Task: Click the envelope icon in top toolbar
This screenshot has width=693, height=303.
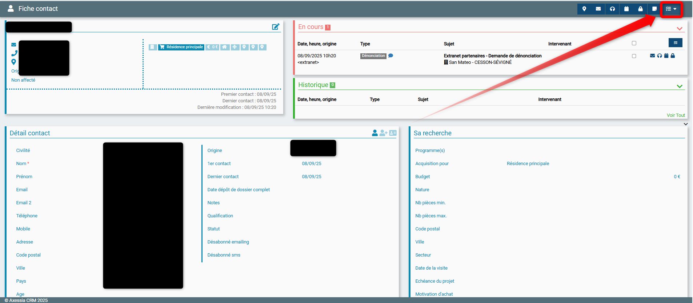Action: 598,9
